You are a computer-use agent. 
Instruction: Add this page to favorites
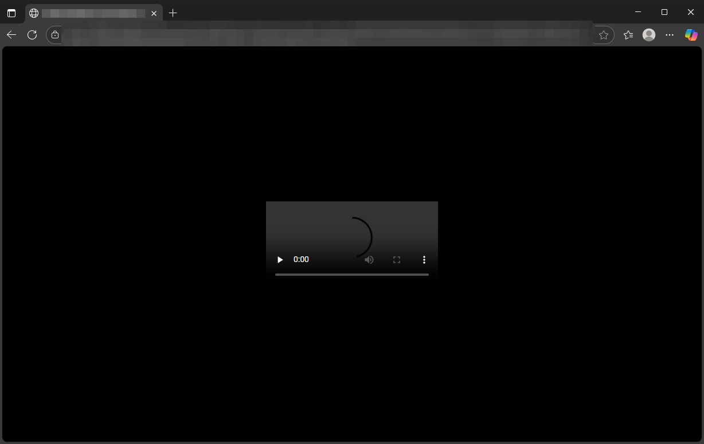pyautogui.click(x=604, y=35)
